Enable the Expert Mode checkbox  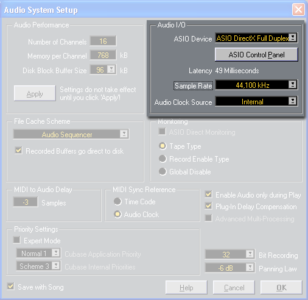[17, 240]
